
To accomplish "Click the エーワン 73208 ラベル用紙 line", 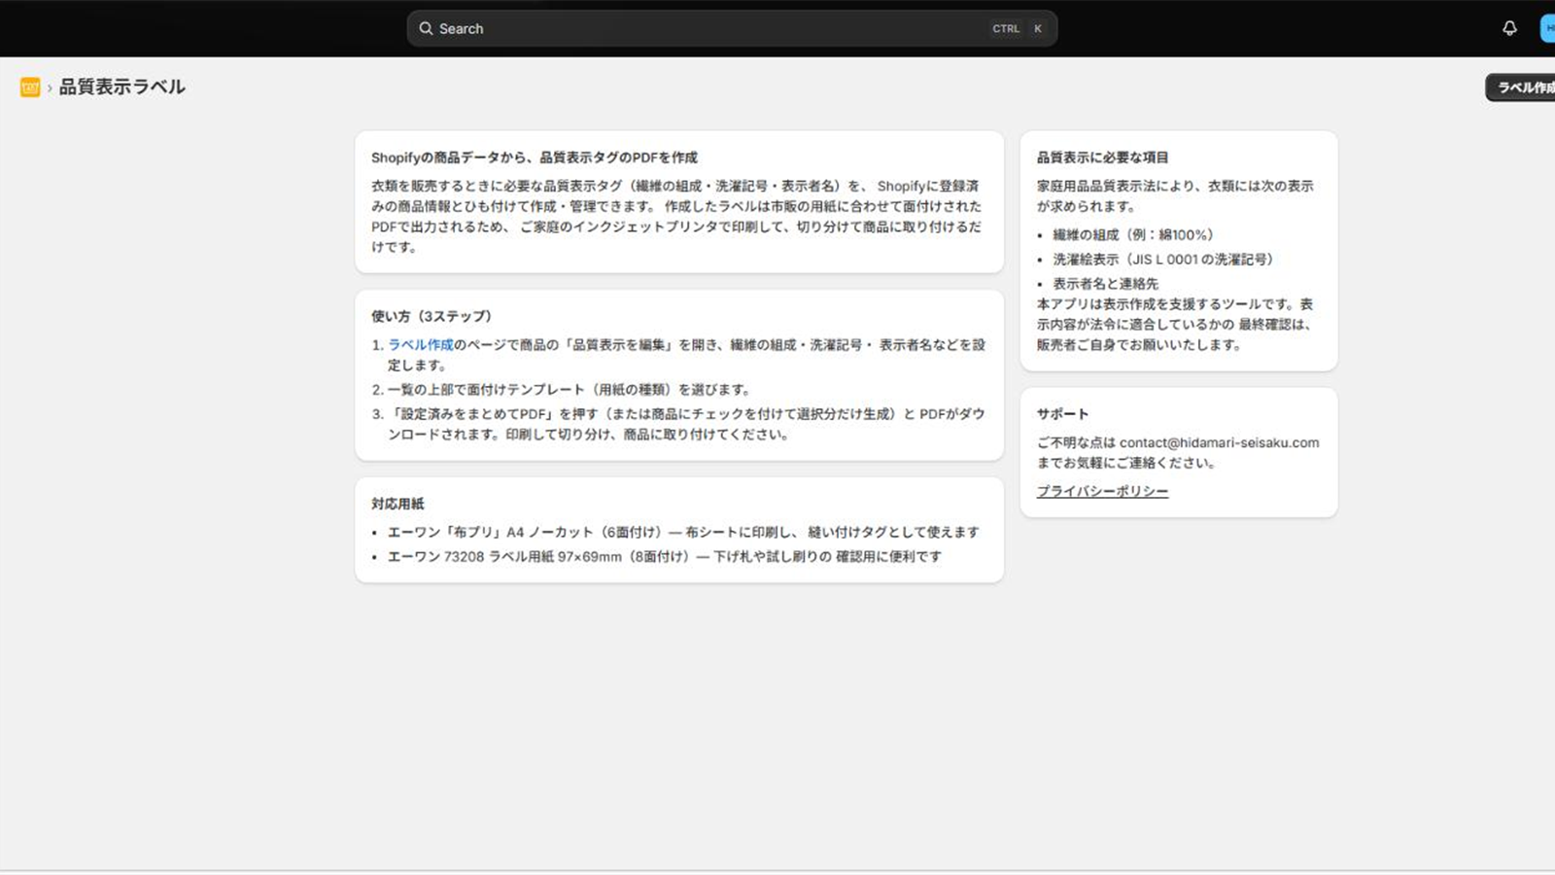I will [x=665, y=556].
